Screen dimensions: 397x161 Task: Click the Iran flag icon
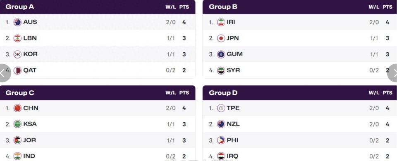click(x=221, y=22)
